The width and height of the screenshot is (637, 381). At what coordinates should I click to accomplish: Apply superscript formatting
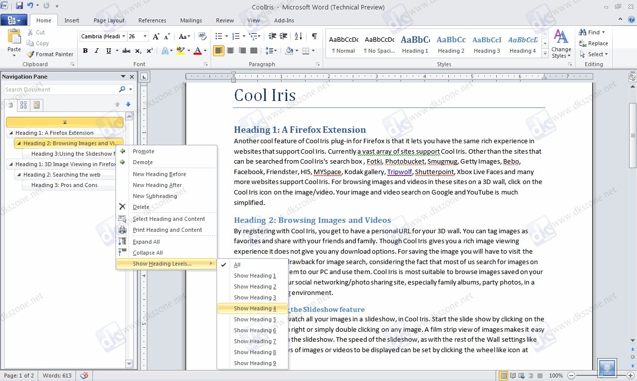coord(149,51)
